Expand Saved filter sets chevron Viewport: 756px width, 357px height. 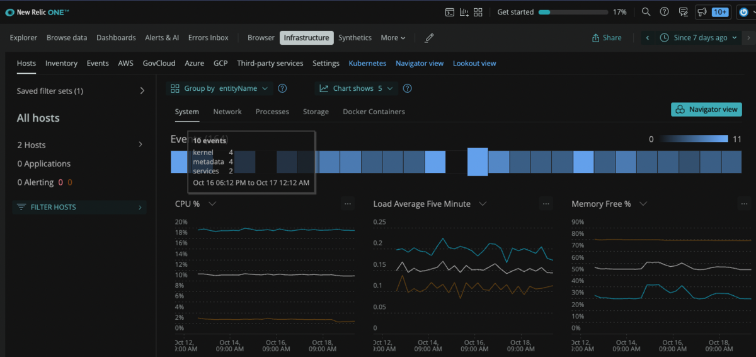(142, 91)
